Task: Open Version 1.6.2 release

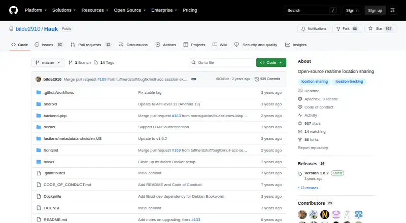Action: point(316,173)
